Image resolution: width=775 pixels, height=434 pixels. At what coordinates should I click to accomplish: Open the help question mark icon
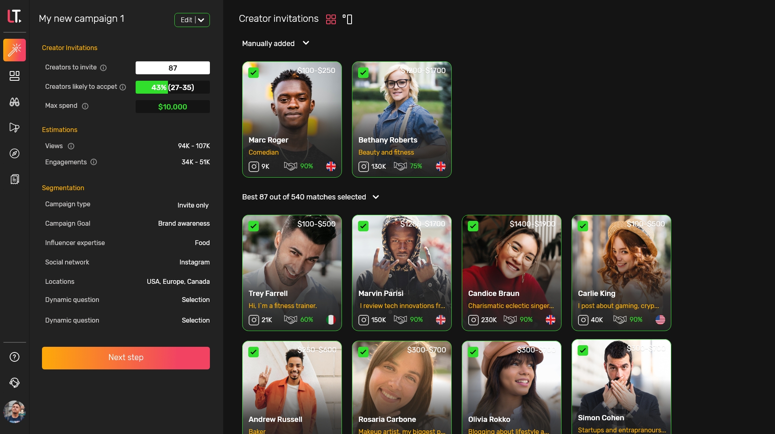click(15, 357)
